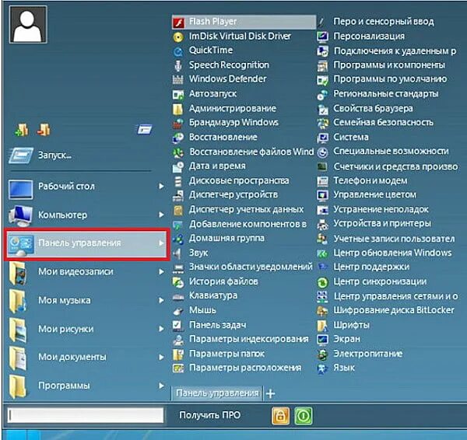Open the Система icon

click(x=322, y=138)
